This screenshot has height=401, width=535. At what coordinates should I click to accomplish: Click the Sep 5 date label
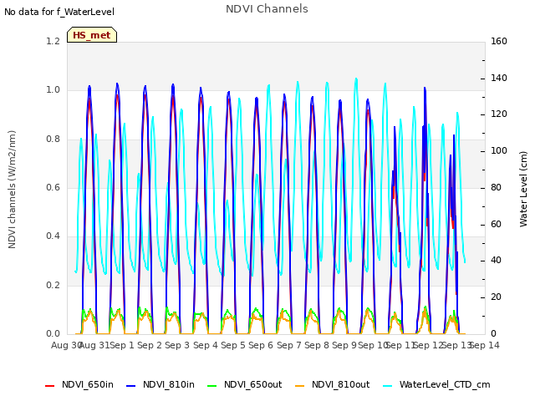(x=233, y=345)
